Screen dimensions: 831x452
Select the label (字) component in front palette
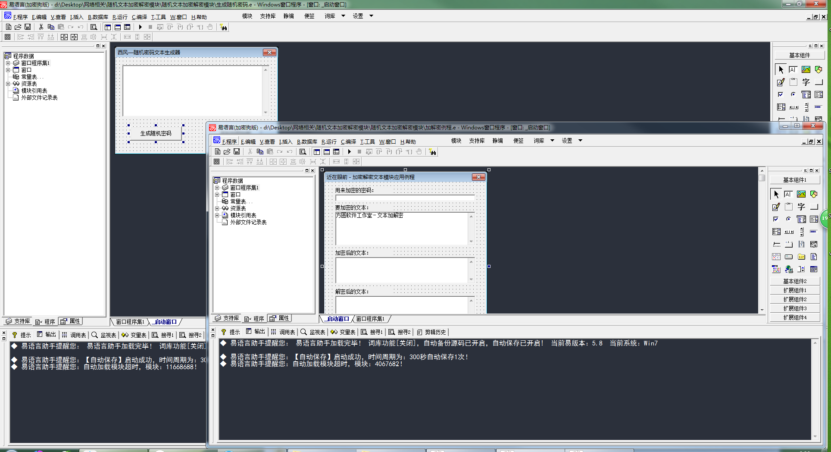point(801,207)
